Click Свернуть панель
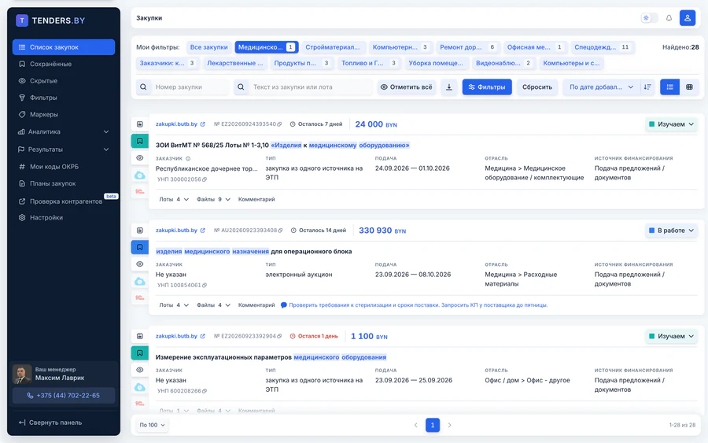This screenshot has width=708, height=443. pos(50,423)
